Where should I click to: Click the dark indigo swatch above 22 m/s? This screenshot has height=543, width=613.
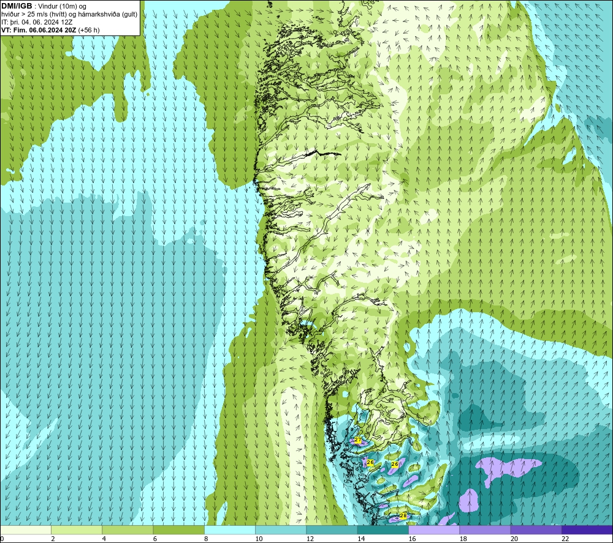(587, 530)
